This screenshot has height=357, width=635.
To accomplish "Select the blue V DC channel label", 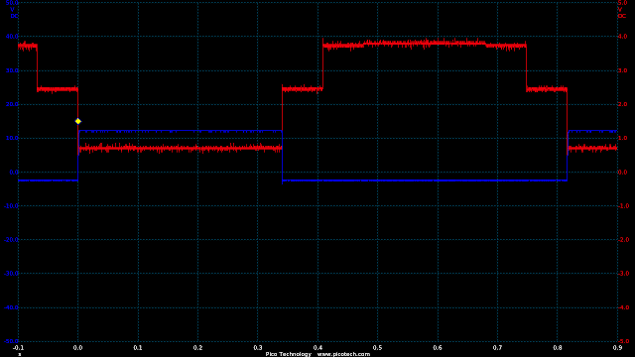I will pyautogui.click(x=13, y=13).
